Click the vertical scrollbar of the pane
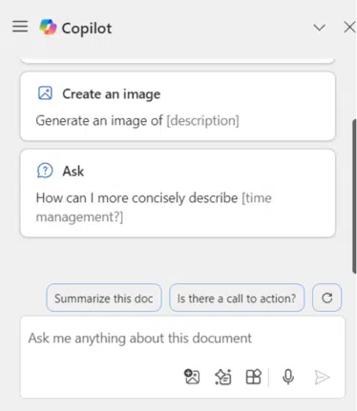 click(x=354, y=195)
